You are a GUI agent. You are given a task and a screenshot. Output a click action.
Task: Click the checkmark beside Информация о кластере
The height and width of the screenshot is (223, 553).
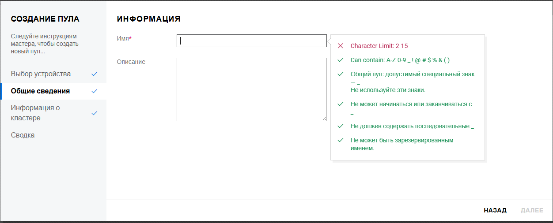pyautogui.click(x=94, y=113)
